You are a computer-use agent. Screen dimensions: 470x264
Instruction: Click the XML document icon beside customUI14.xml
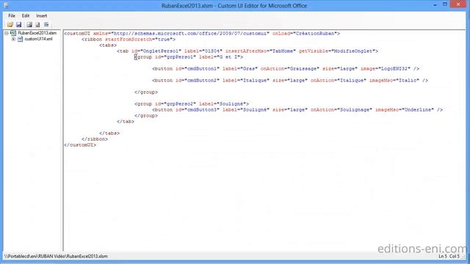[20, 39]
